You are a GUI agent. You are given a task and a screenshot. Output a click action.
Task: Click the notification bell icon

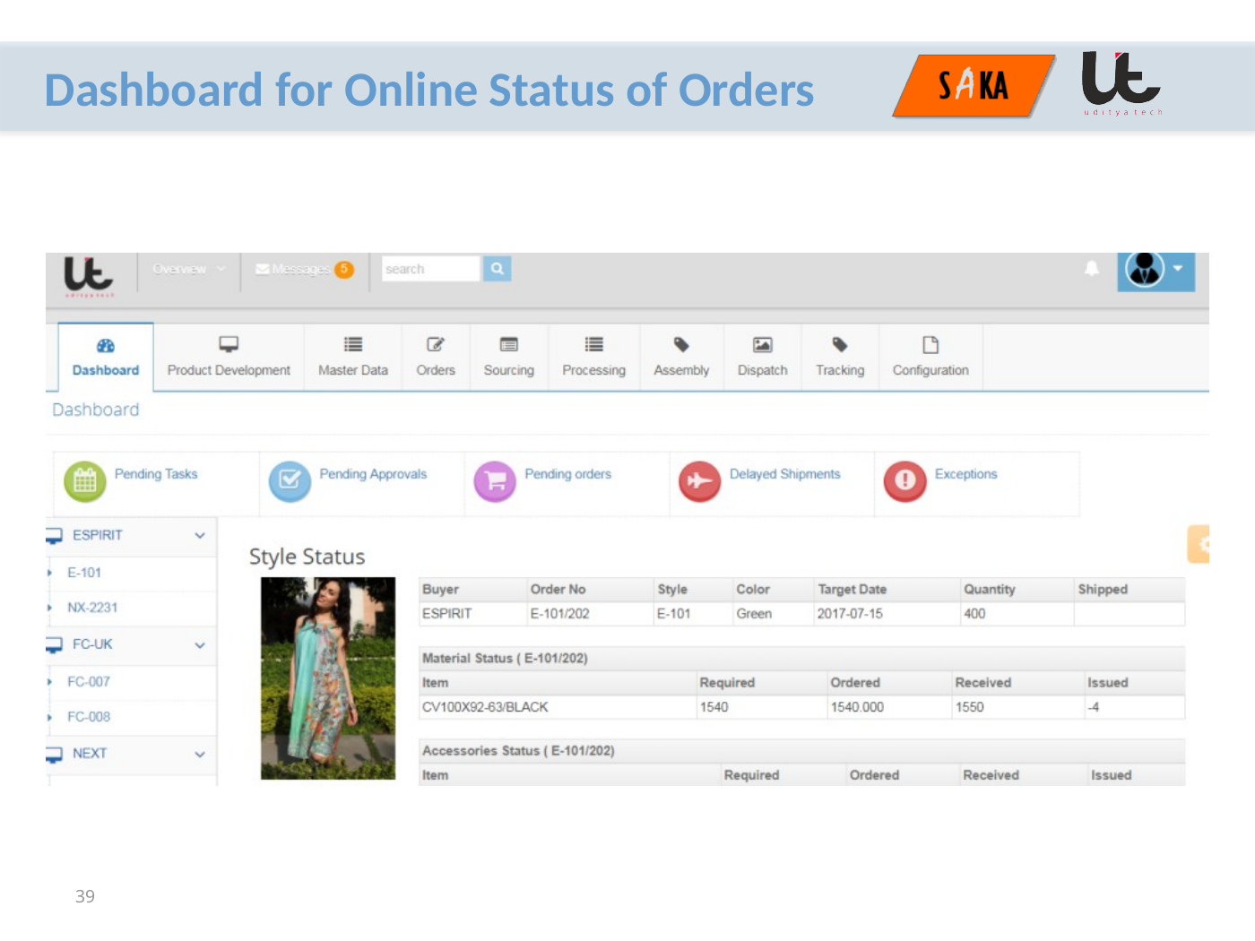pyautogui.click(x=1091, y=269)
